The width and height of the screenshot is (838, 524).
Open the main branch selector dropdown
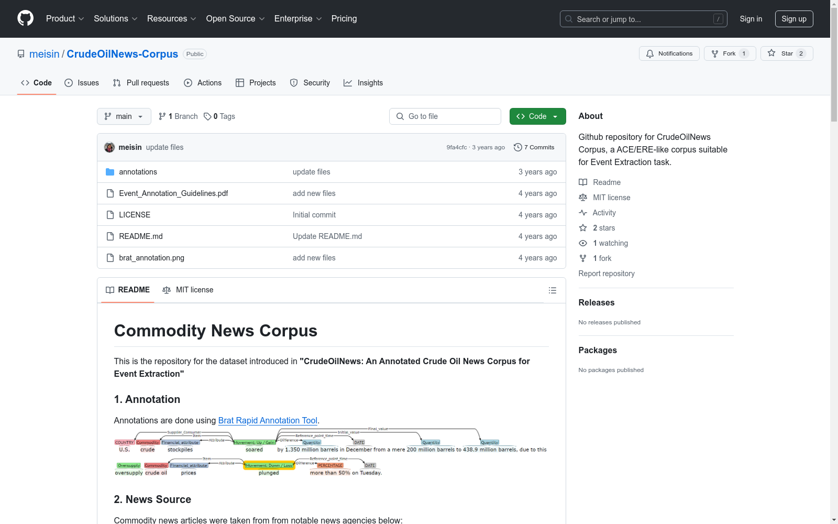(124, 116)
